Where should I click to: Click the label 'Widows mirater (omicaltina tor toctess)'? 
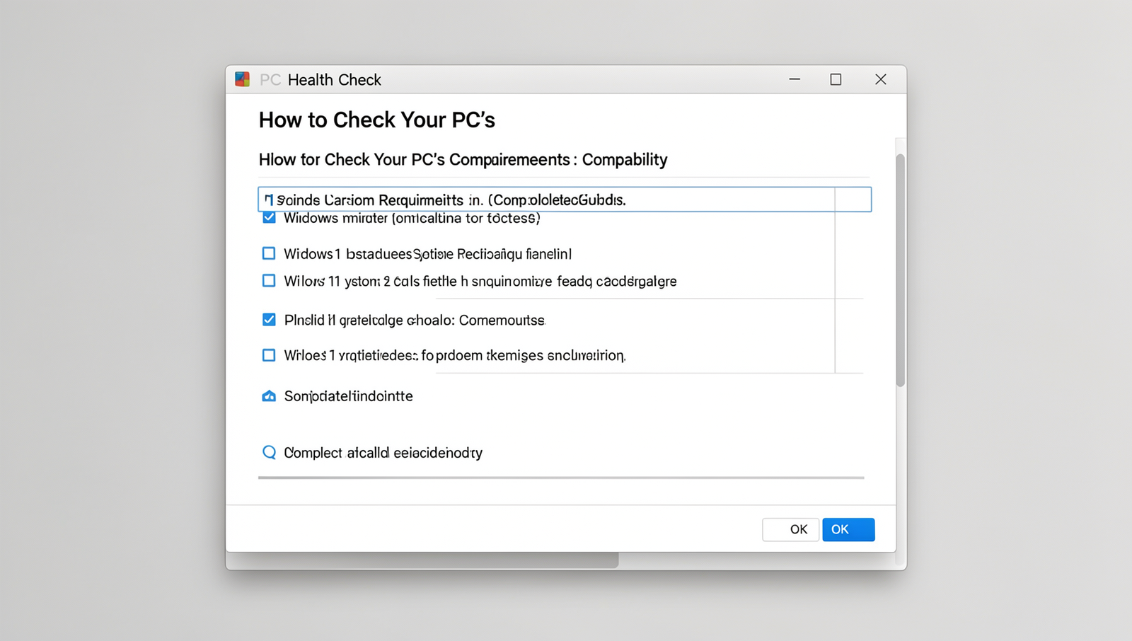tap(412, 219)
